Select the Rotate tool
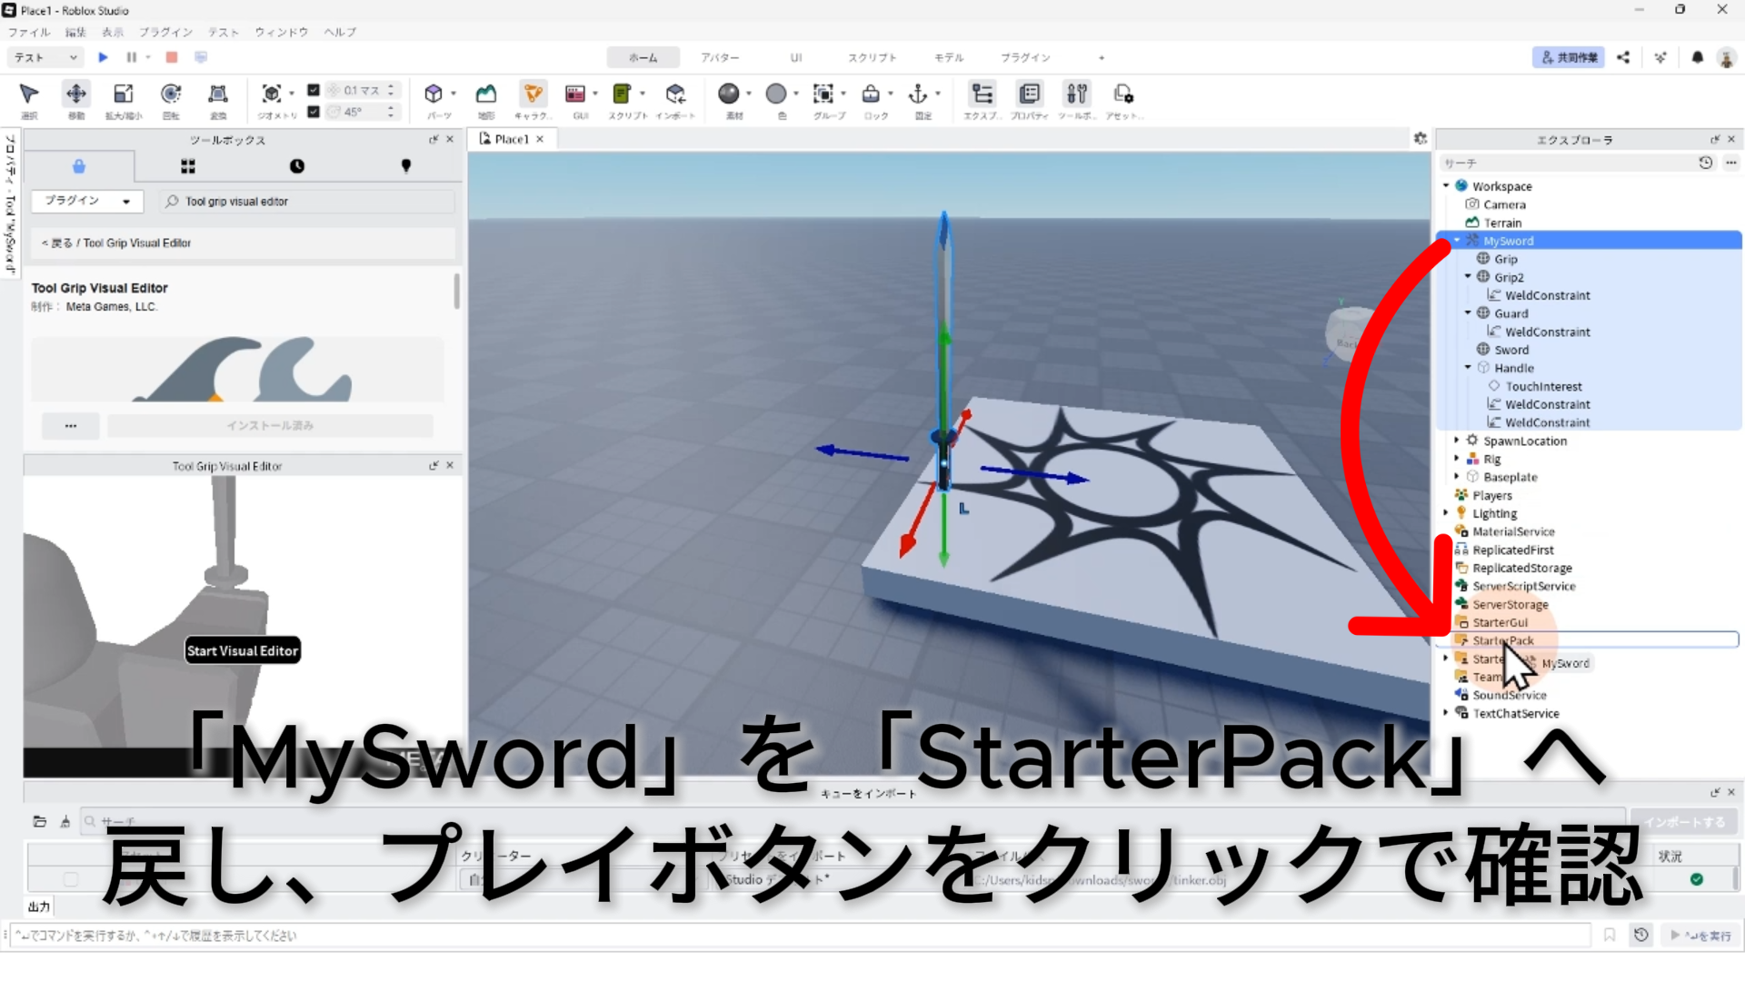1745x981 pixels. 170,94
